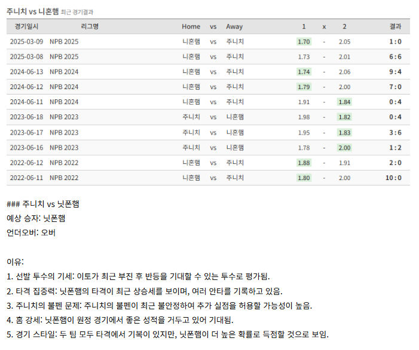Click reason 4 about 홈 강세
The height and width of the screenshot is (350, 419).
click(120, 319)
